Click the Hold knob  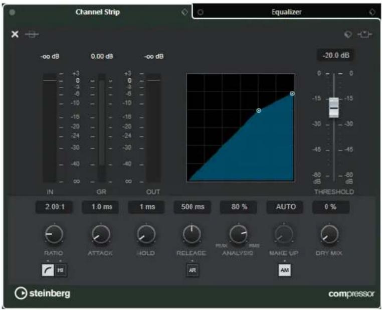click(x=146, y=234)
